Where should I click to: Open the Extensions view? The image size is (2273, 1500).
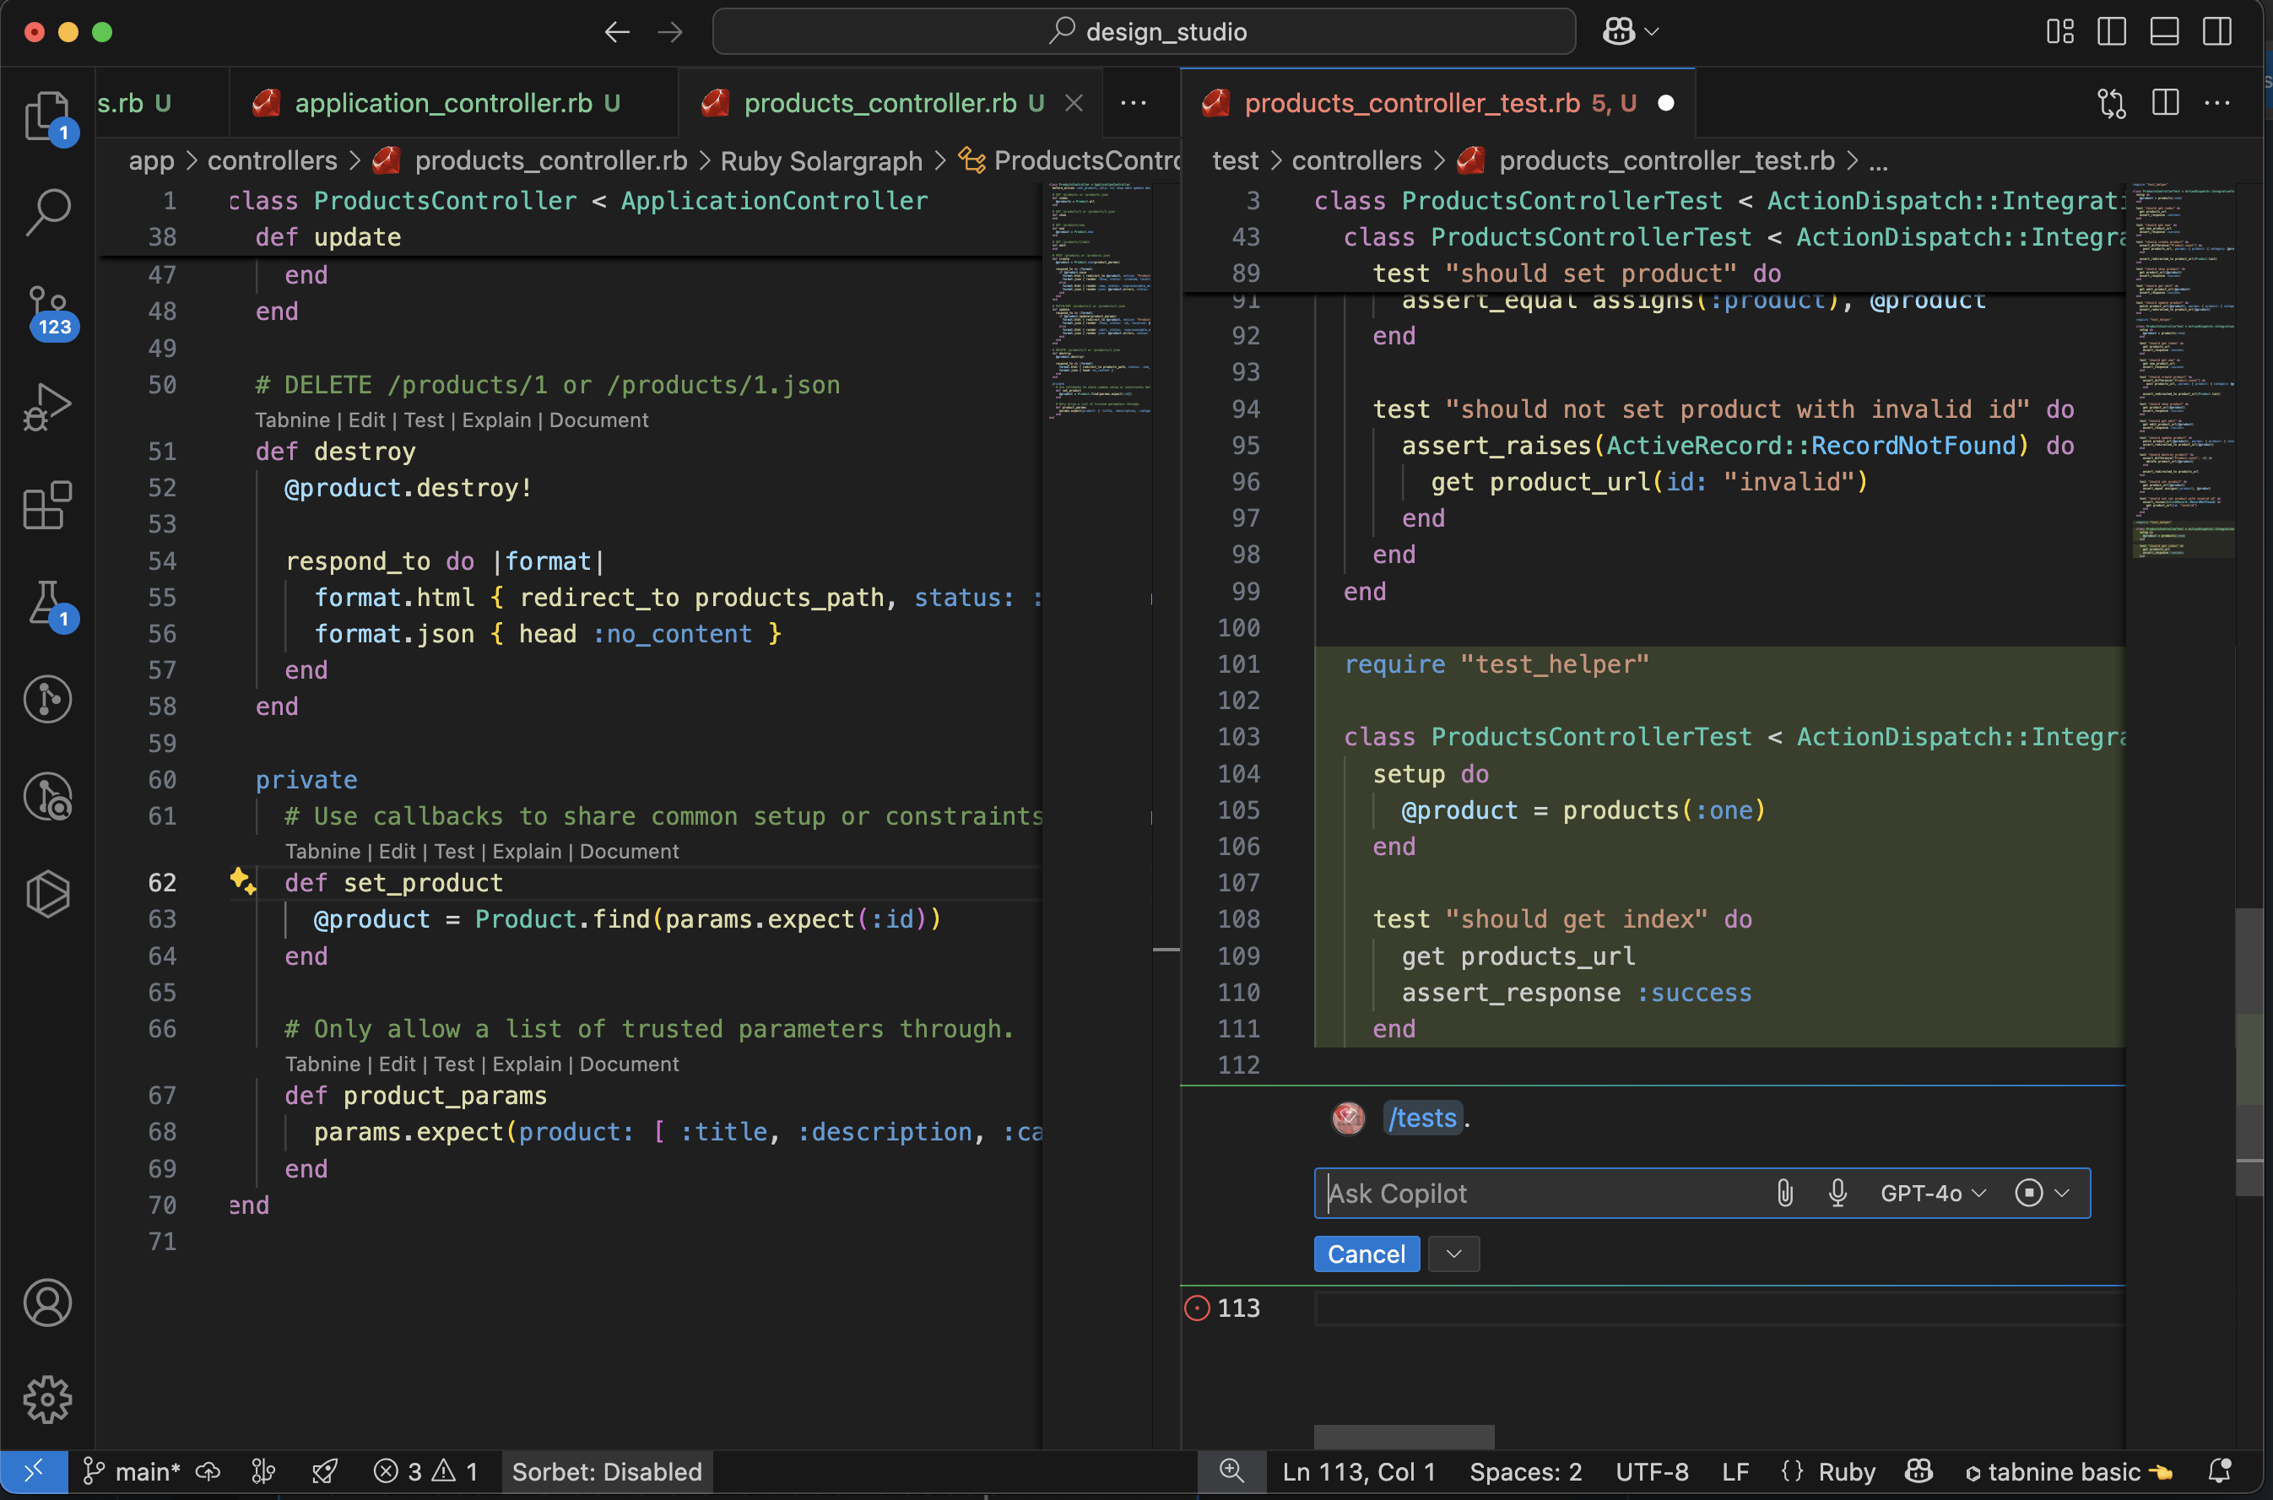pos(48,505)
